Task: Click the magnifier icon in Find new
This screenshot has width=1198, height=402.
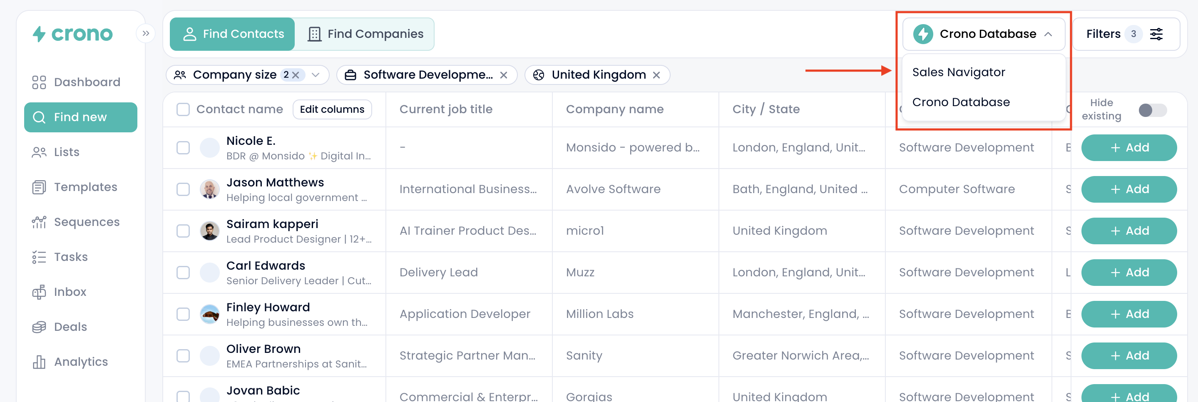Action: pyautogui.click(x=39, y=117)
